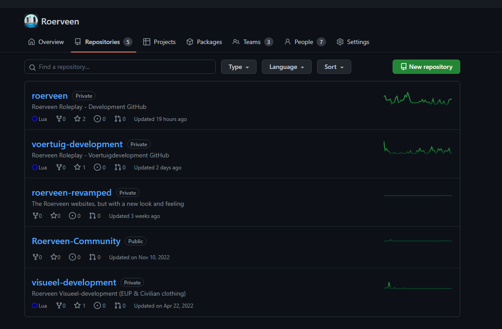
Task: Click fork icon on Roerveen-Community row
Action: pyautogui.click(x=36, y=257)
